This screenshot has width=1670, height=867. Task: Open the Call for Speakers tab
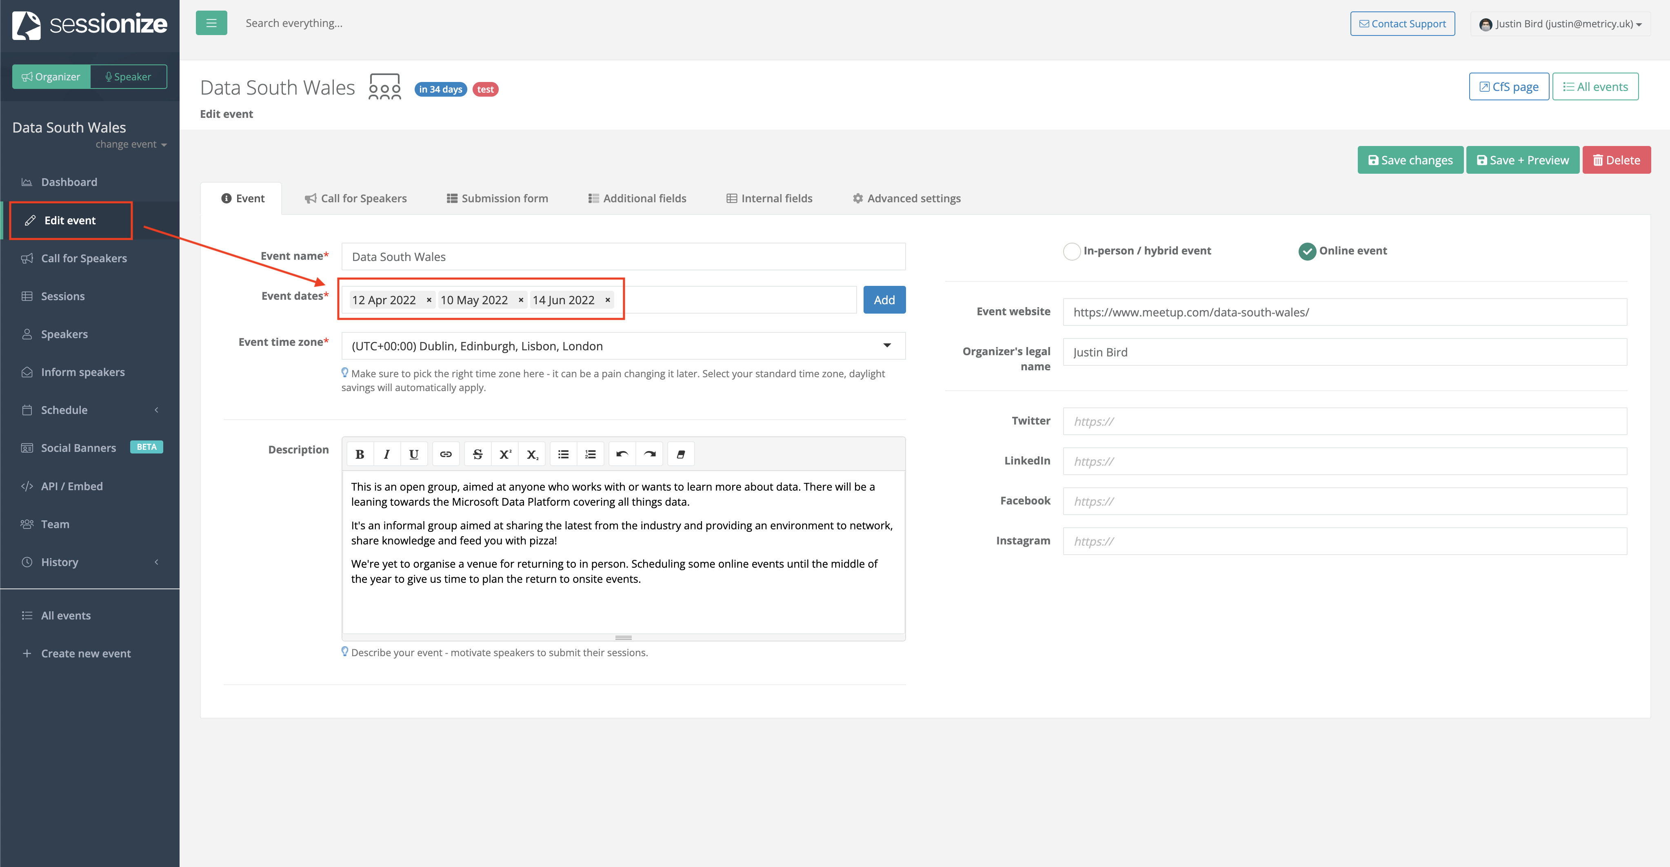[356, 198]
